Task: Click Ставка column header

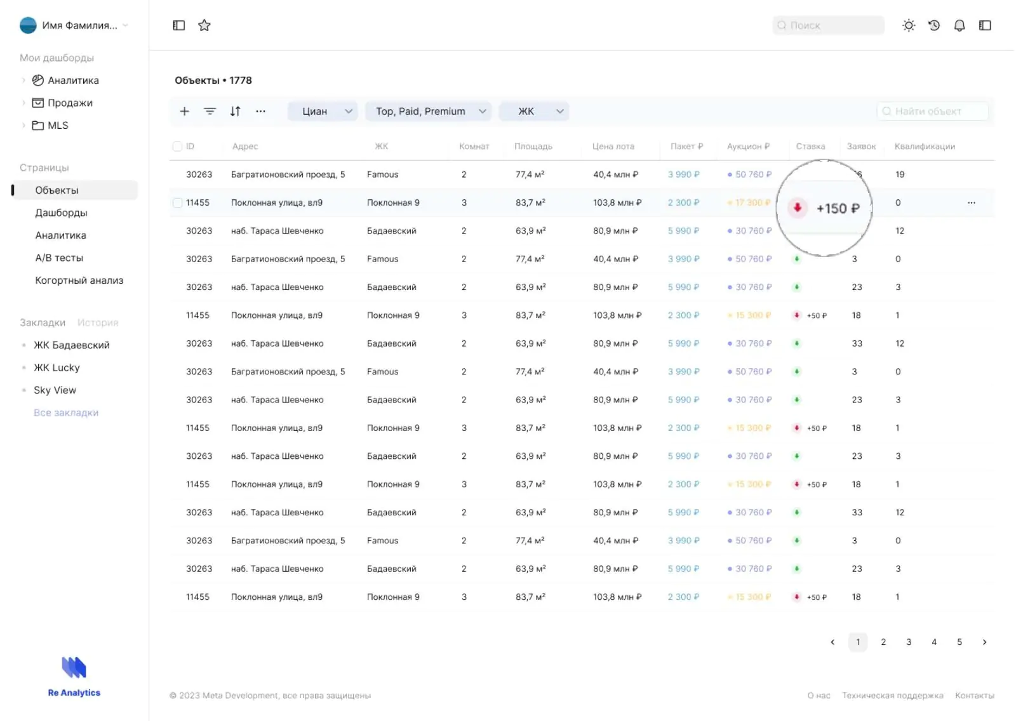Action: point(810,147)
